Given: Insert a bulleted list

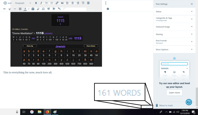Looking at the screenshot, I should (46, 3).
